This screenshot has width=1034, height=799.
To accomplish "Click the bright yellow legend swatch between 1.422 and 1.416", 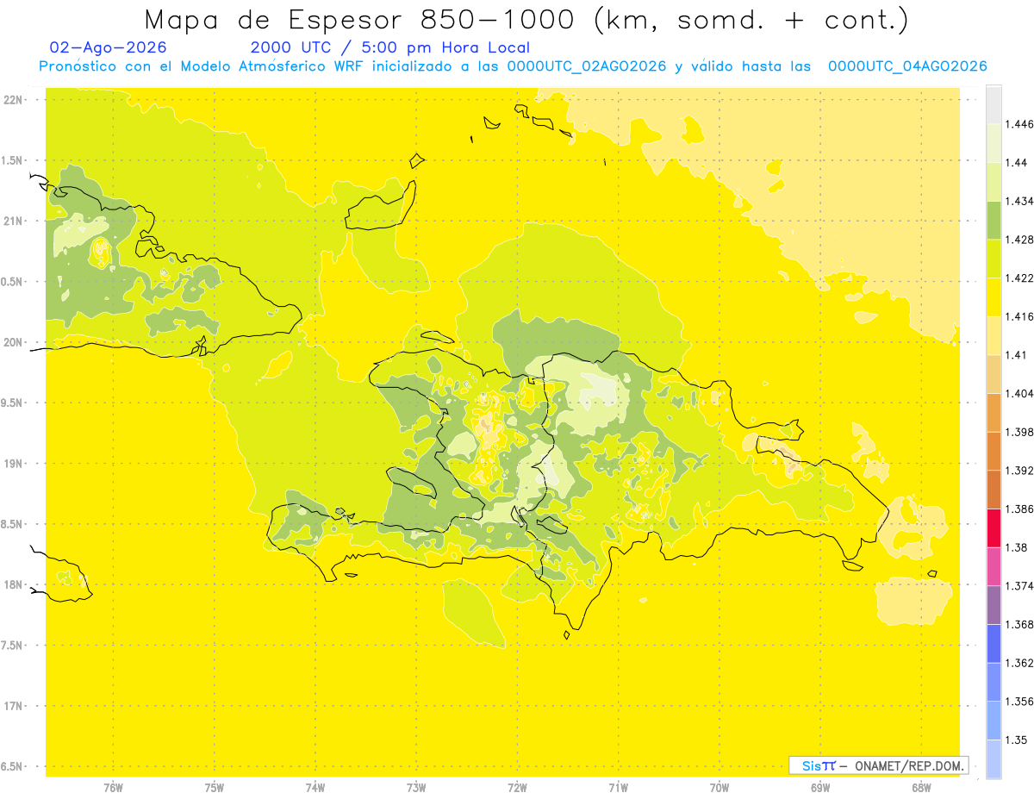I will pos(994,297).
